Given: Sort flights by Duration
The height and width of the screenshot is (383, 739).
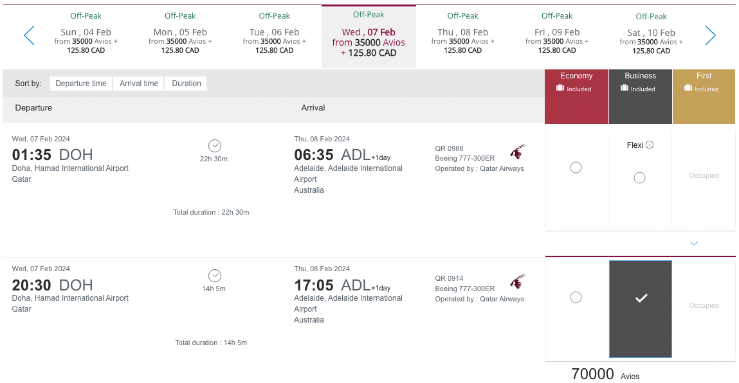Looking at the screenshot, I should point(187,84).
